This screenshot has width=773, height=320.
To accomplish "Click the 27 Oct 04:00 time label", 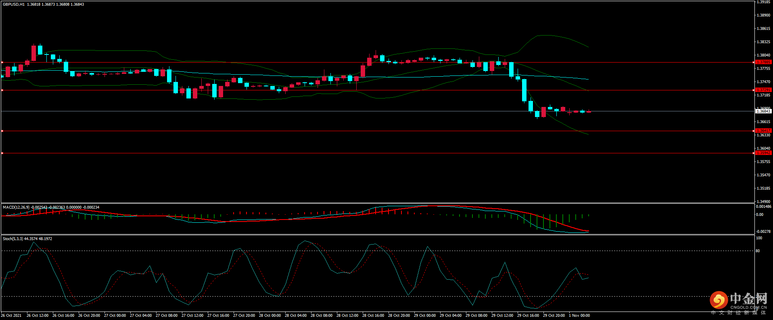I will tap(141, 316).
